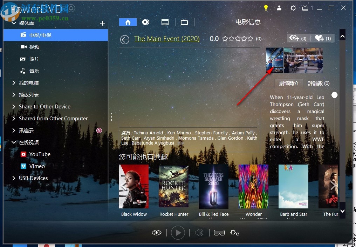Open The Main Event (2020) link
356x247 pixels.
click(167, 39)
